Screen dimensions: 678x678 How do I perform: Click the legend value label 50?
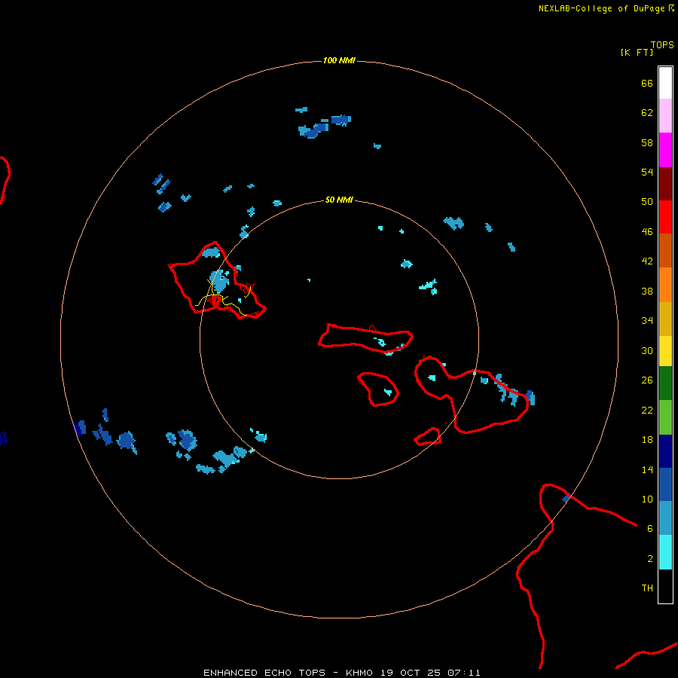(647, 201)
